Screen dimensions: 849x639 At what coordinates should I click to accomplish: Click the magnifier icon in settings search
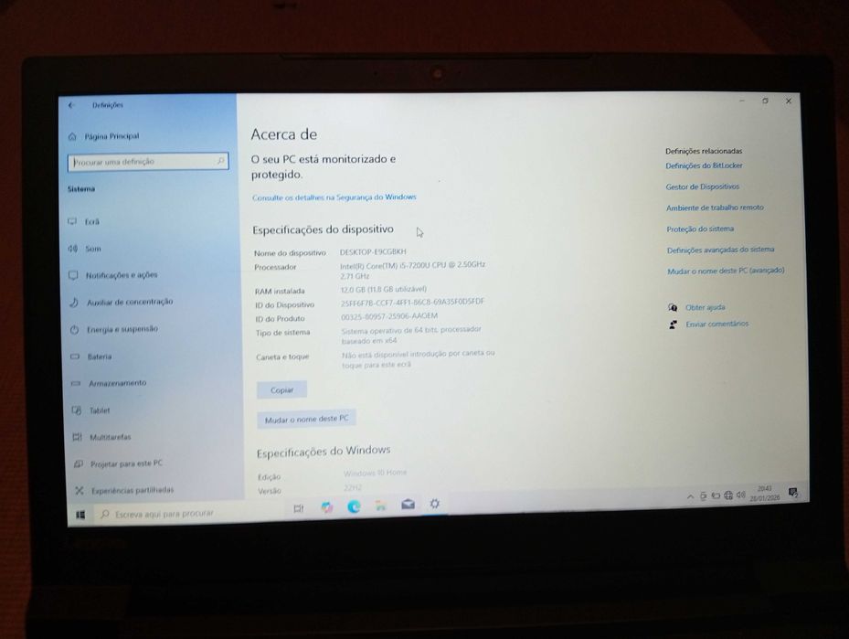tap(220, 161)
